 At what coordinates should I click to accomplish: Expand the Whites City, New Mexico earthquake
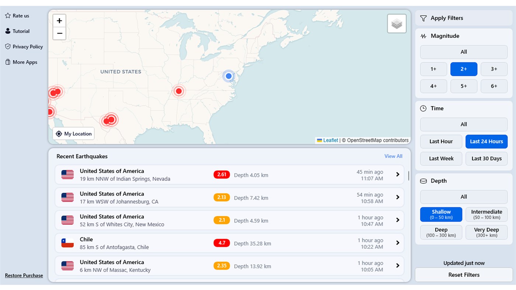[x=398, y=220]
